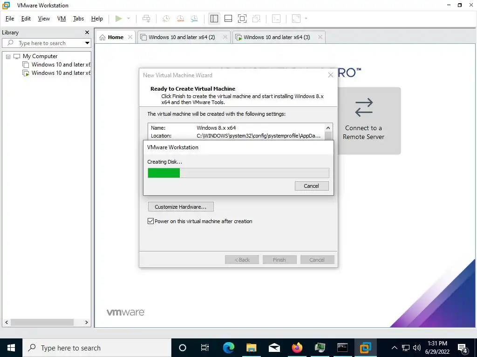Open the Library search filter dropdown
Image resolution: width=477 pixels, height=357 pixels.
pyautogui.click(x=87, y=43)
